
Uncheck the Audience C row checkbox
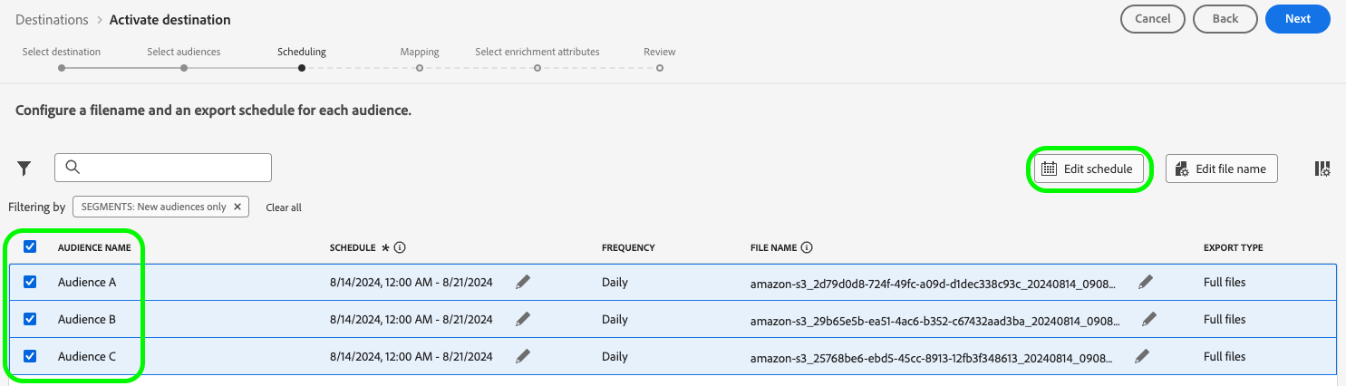coord(30,356)
